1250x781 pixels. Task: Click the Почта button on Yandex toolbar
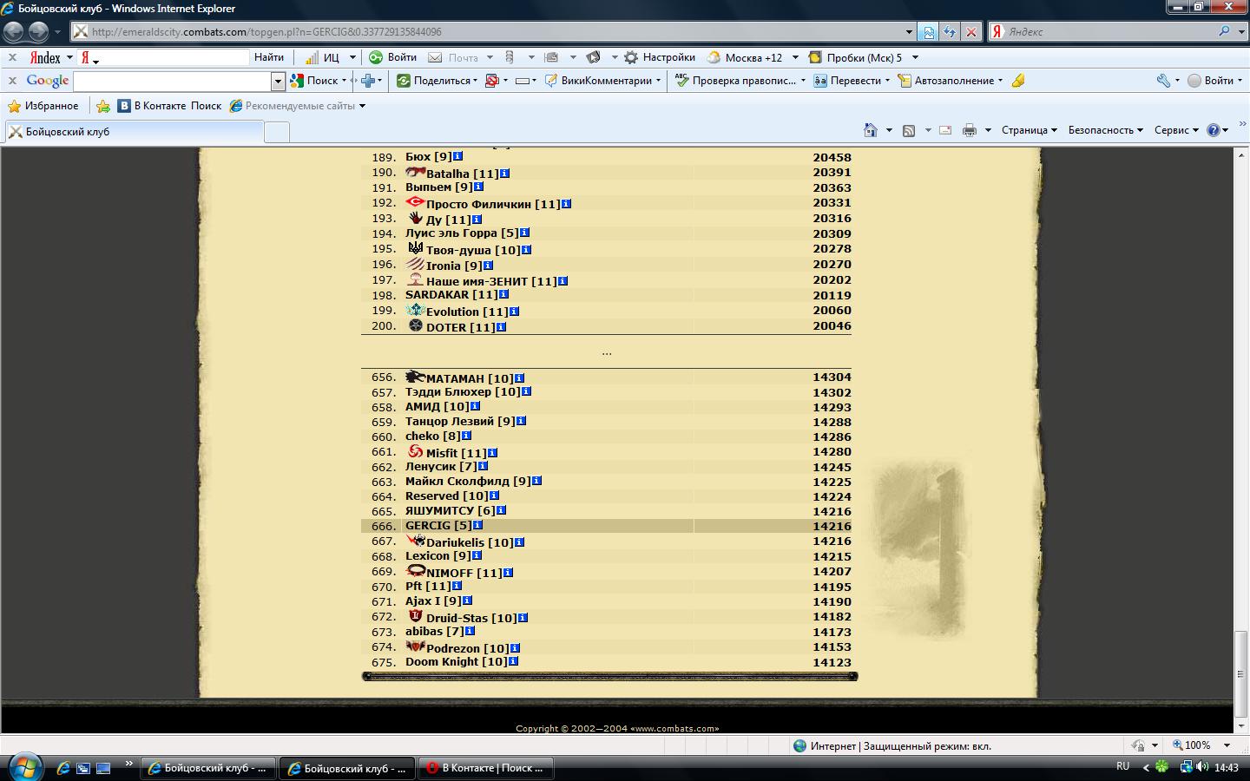(454, 57)
